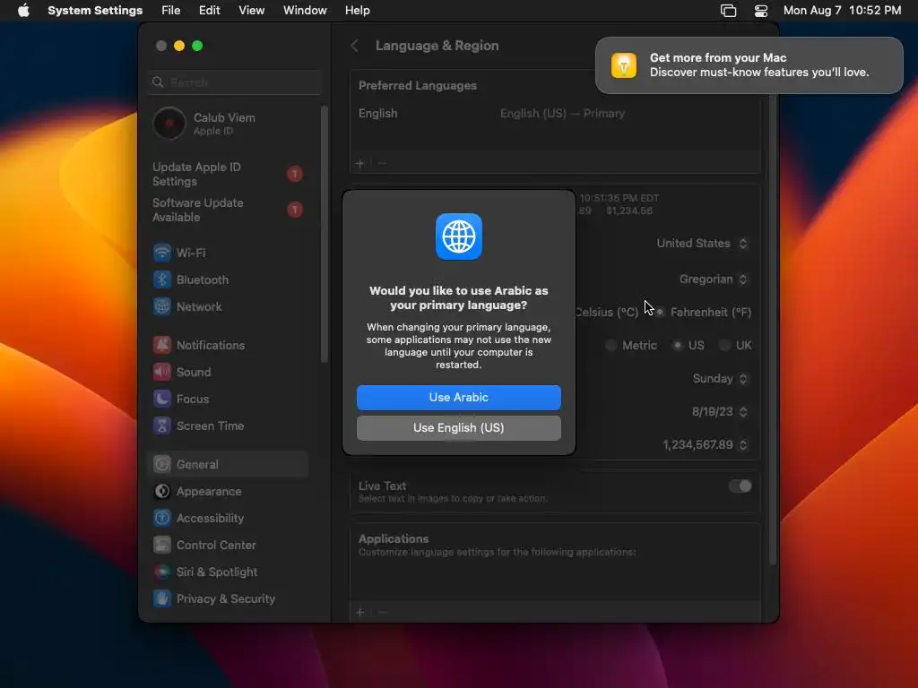
Task: Click the lightbulb Tips notification icon
Action: point(624,64)
